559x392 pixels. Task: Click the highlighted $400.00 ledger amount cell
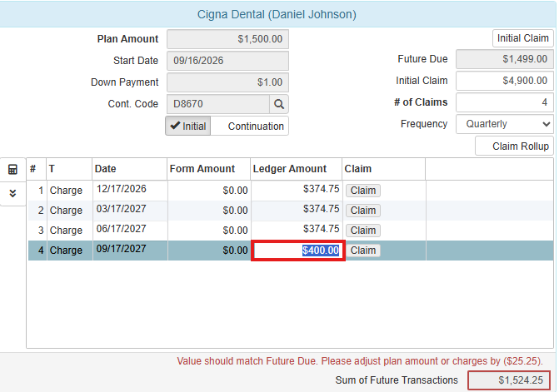[x=298, y=251]
